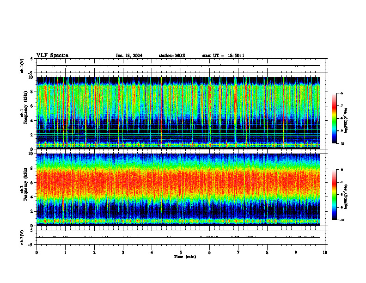
Task: Click the ch.1 colorbar "log(PSD)" label
Action: [346, 120]
